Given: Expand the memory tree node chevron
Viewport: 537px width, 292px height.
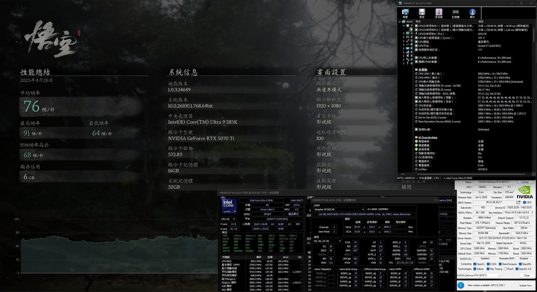Looking at the screenshot, I should [x=404, y=37].
